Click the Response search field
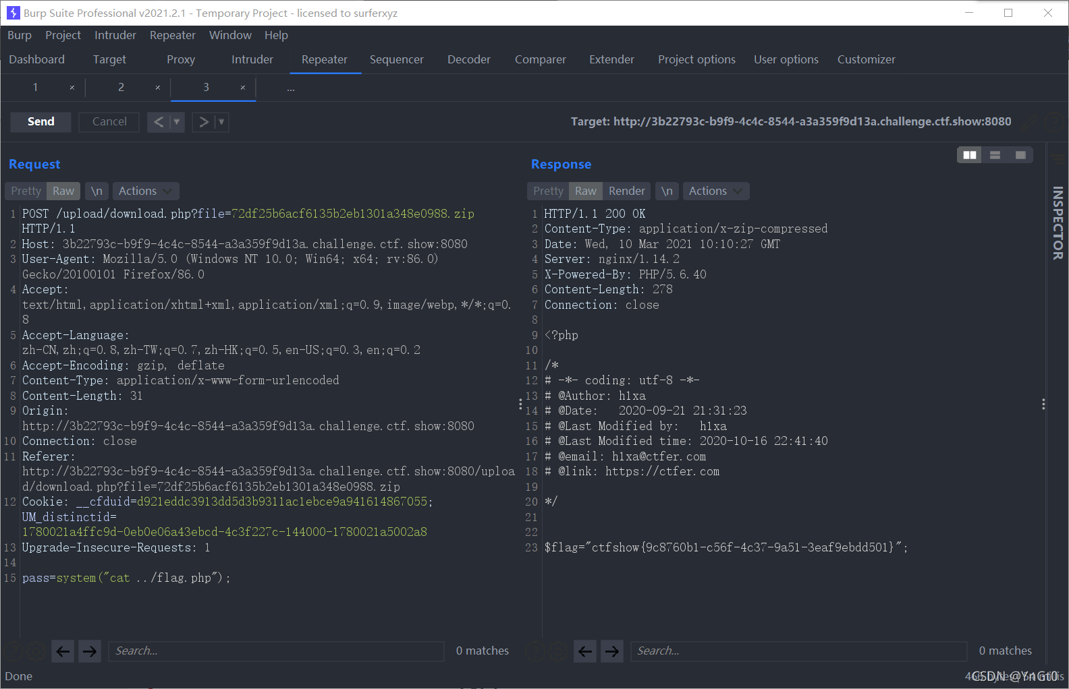 pyautogui.click(x=798, y=651)
